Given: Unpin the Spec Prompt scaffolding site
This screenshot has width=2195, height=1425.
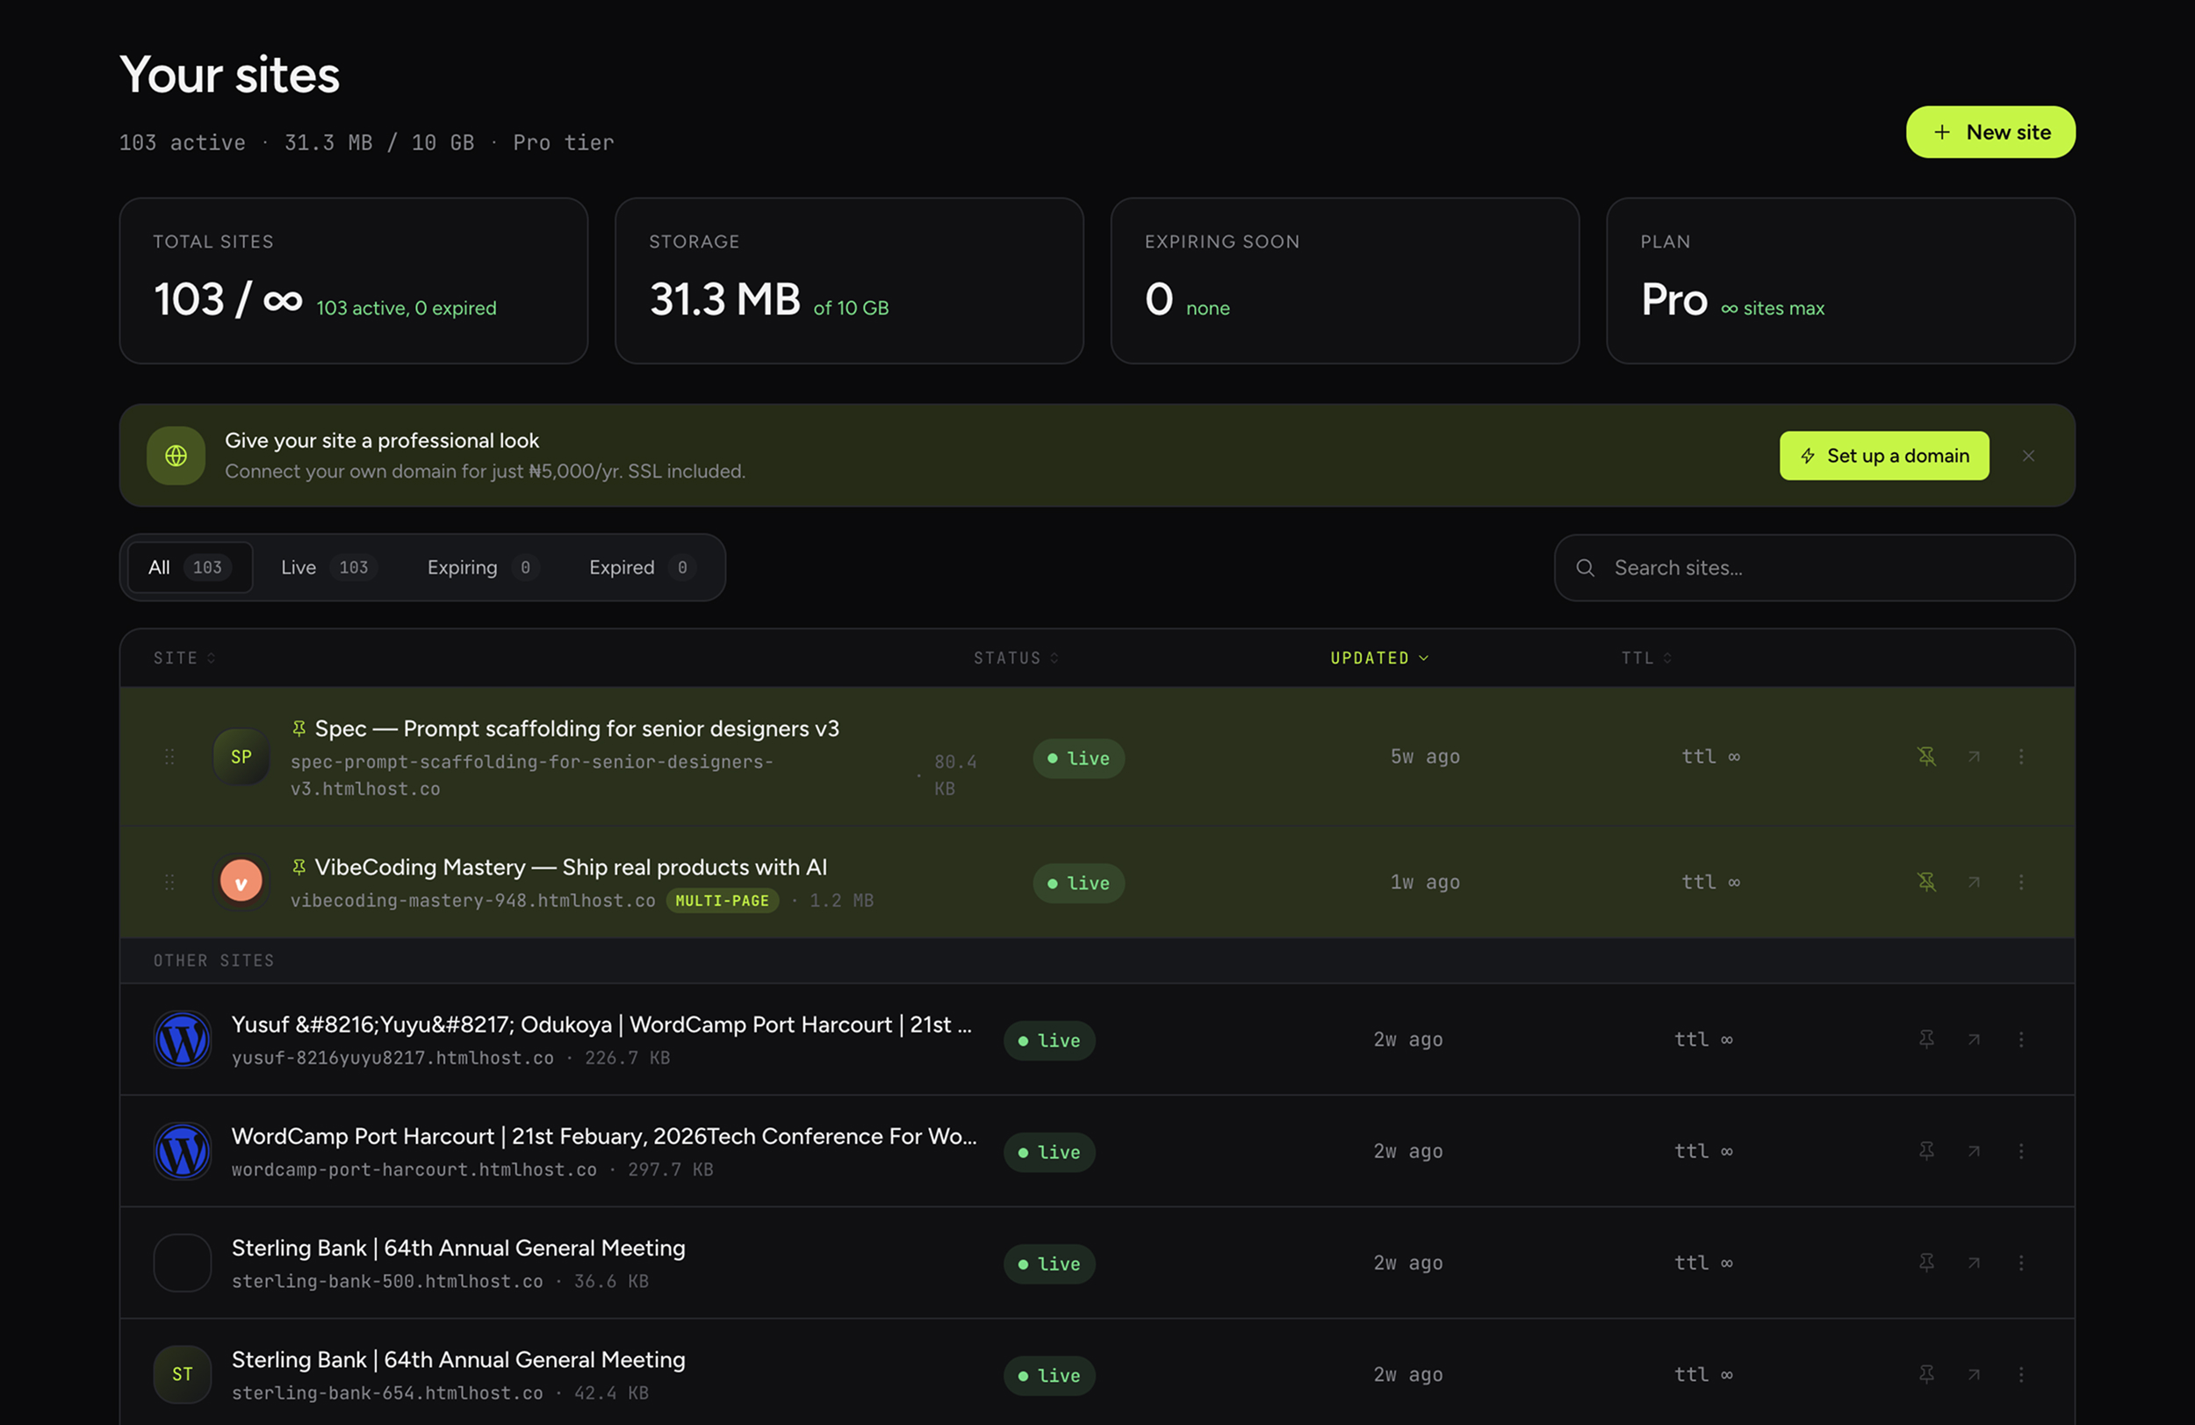Looking at the screenshot, I should [x=1926, y=756].
